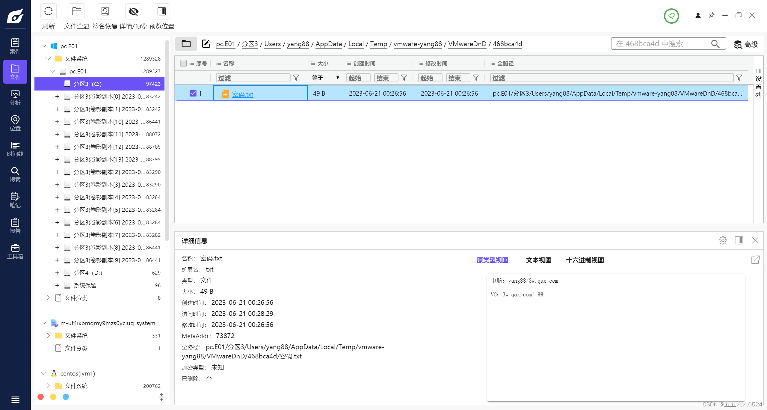
Task: Switch to the 原类型视图 tab
Action: pos(492,260)
